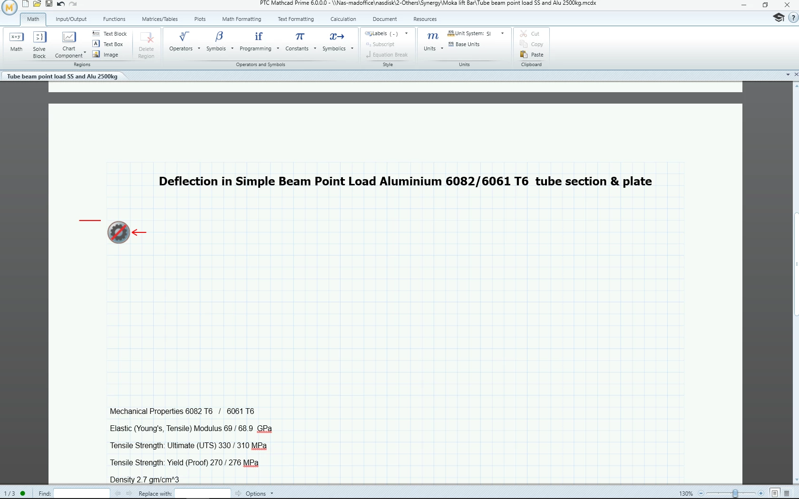799x499 pixels.
Task: Switch to the Resources tab
Action: click(x=425, y=19)
